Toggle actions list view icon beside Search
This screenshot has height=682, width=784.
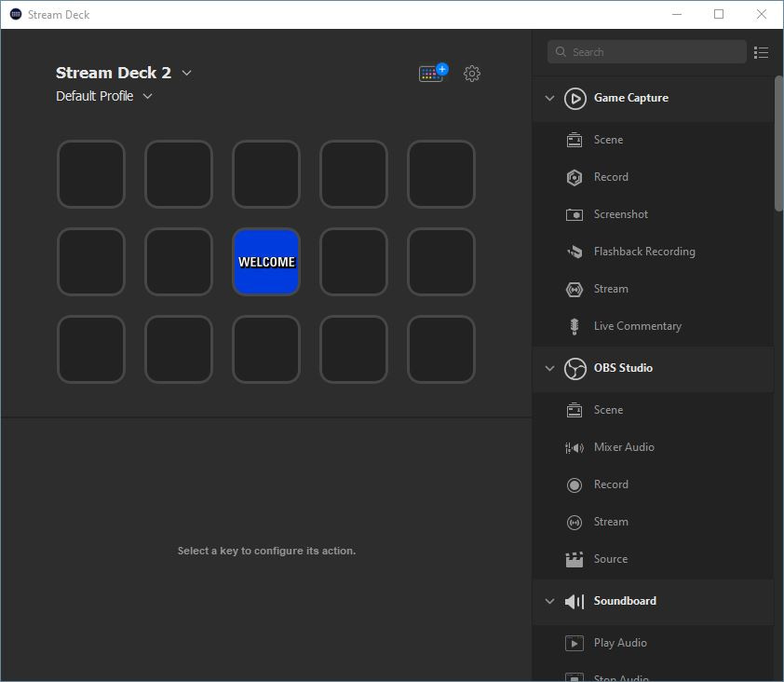pos(761,52)
